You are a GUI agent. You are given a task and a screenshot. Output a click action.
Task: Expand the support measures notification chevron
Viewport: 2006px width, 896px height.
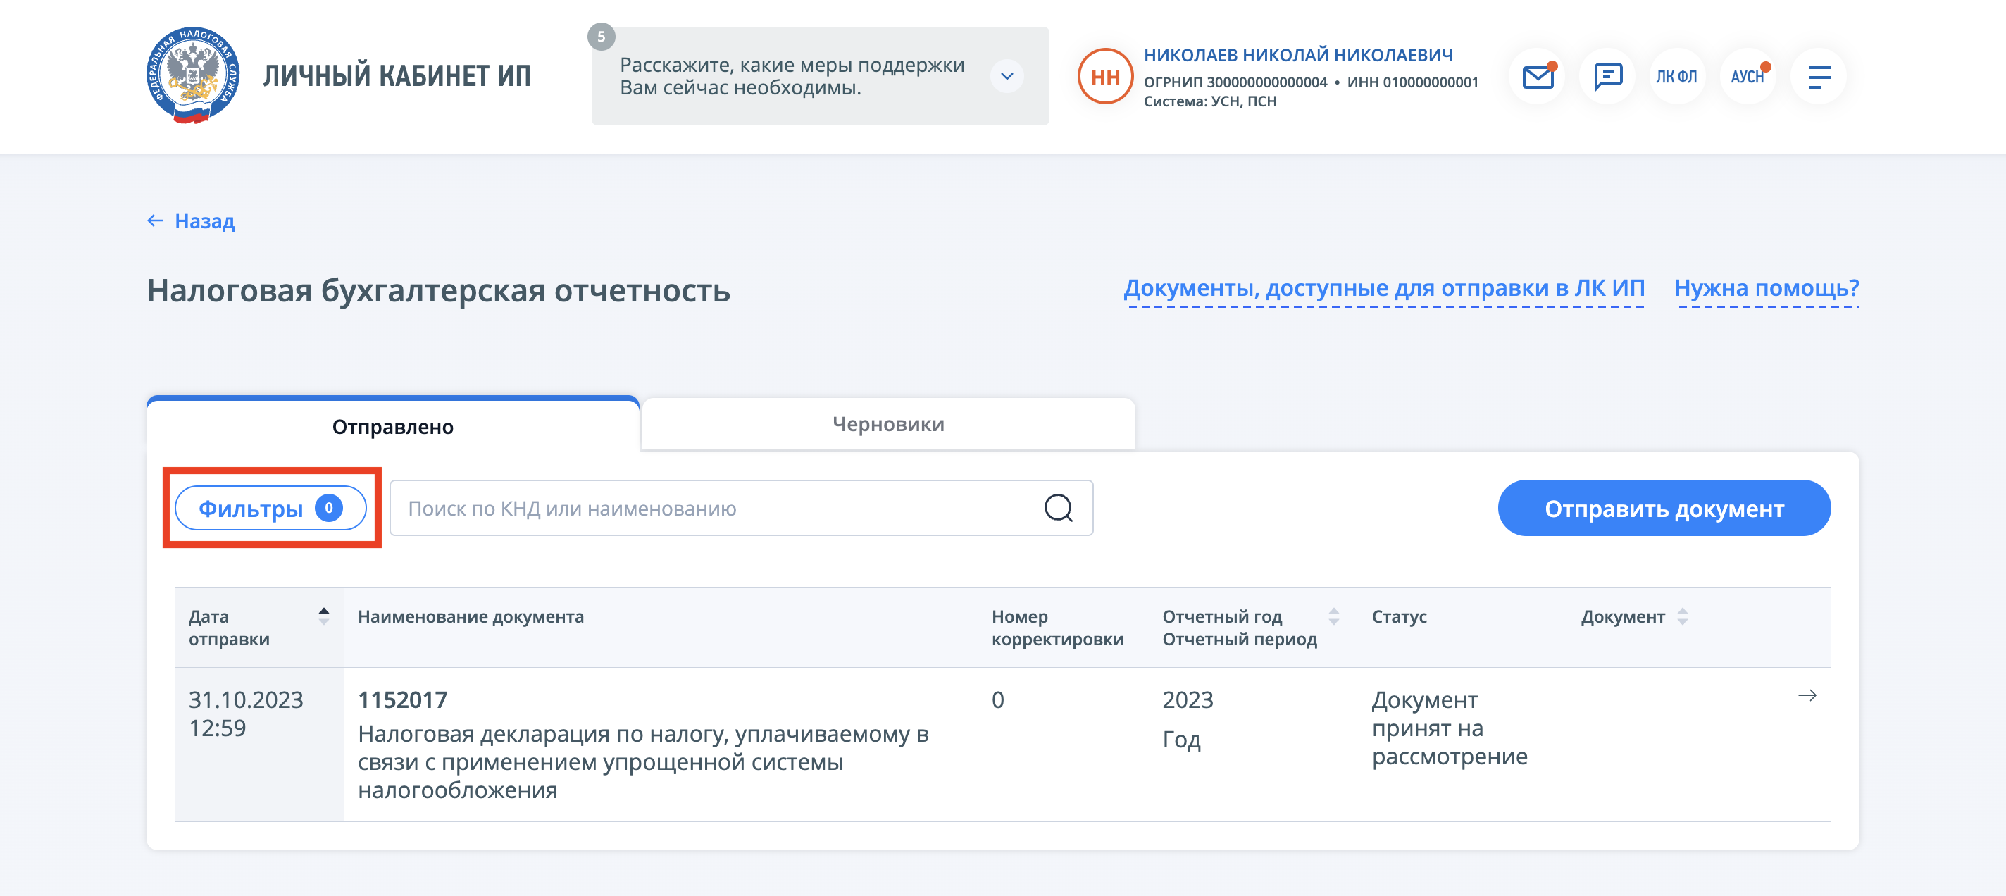1007,76
